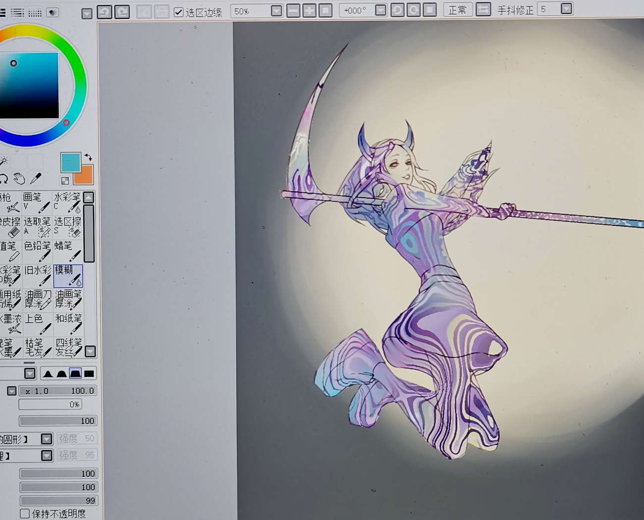This screenshot has height=520, width=644.
Task: Select the hand pan tool
Action: [19, 178]
